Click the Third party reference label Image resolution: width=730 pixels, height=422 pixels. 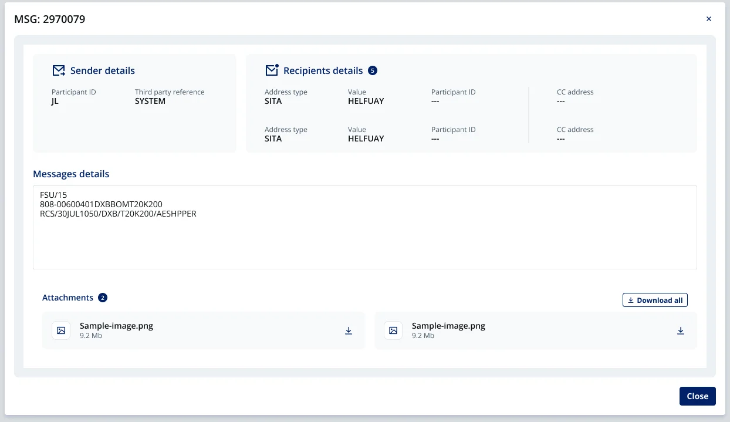(170, 92)
